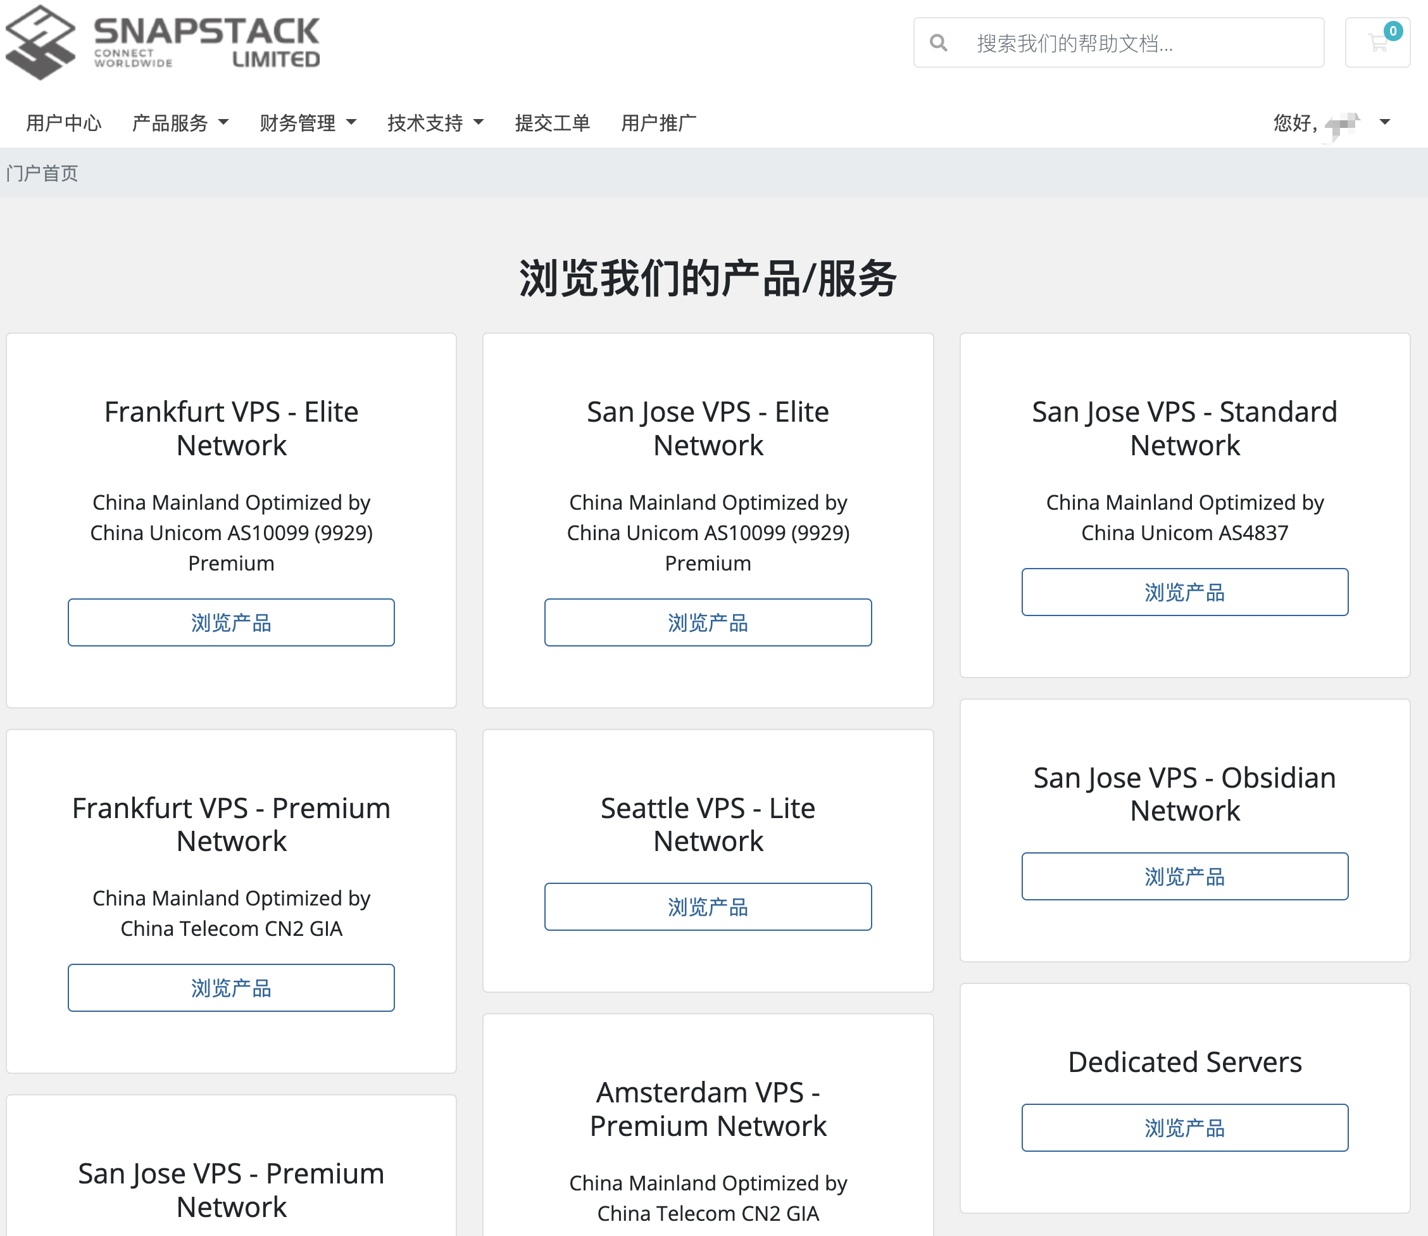Click the San Jose VPS - Premium Network title

(x=231, y=1190)
